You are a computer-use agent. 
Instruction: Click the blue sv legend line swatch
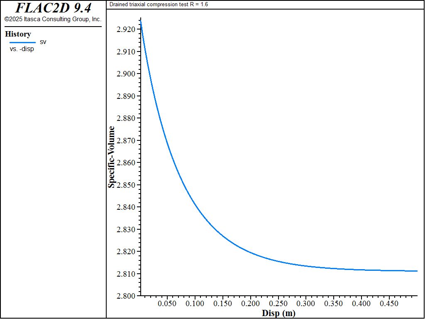point(22,43)
